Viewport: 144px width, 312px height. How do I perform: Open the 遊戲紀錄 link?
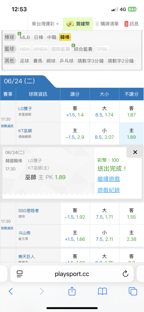[109, 190]
